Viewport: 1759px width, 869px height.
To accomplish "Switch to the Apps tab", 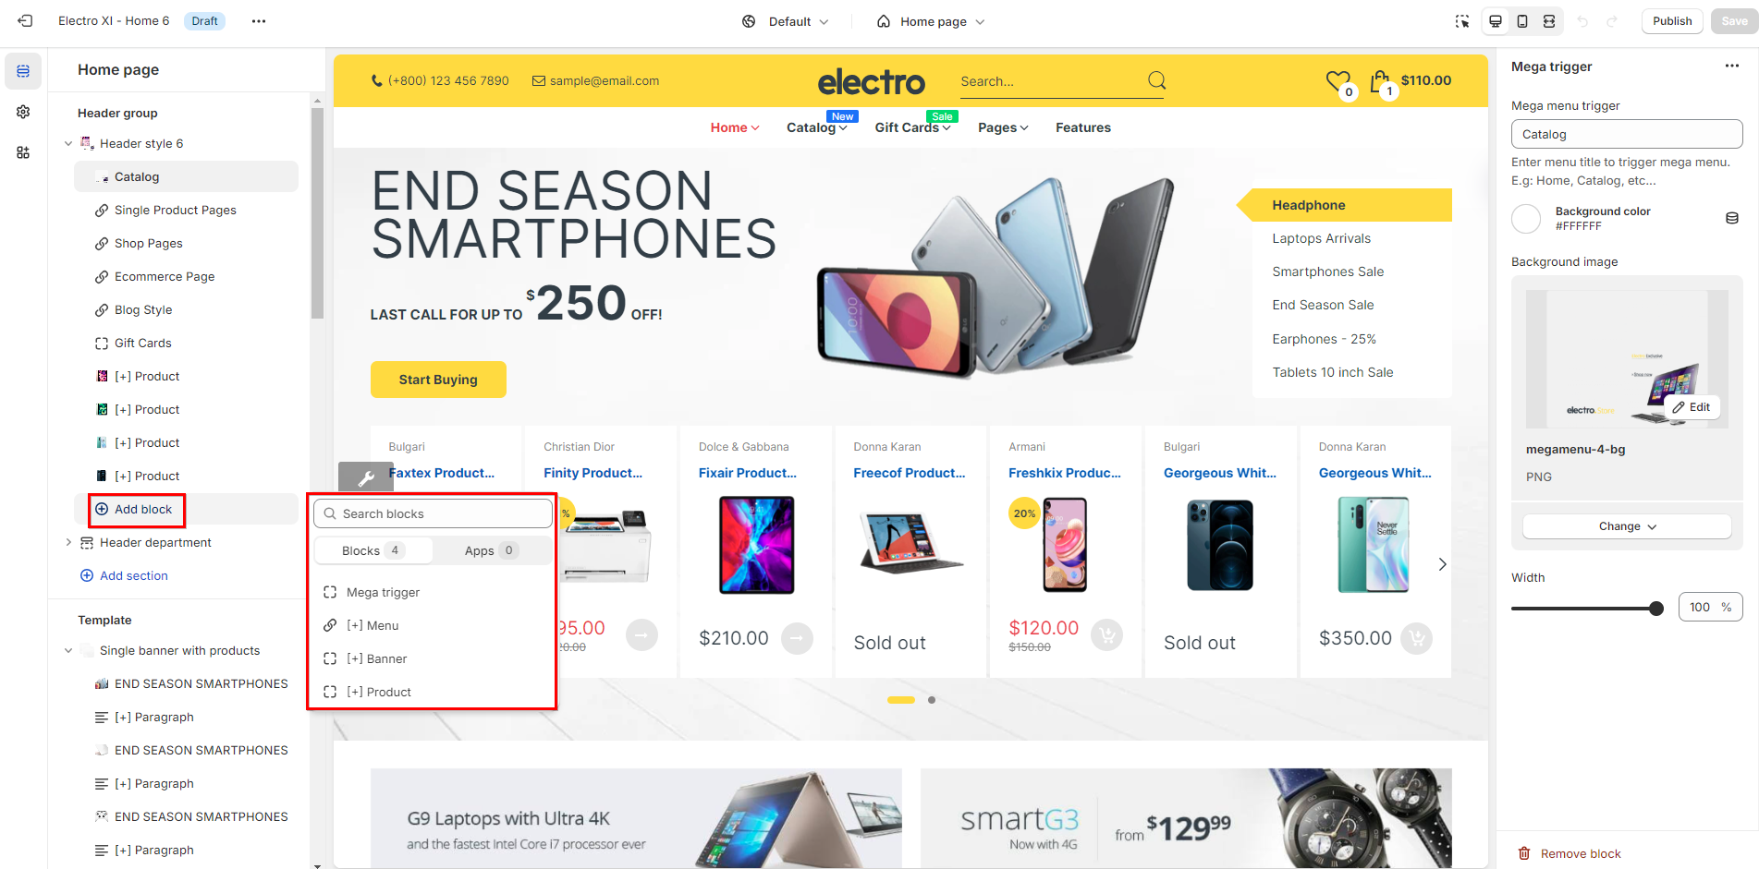I will [491, 550].
